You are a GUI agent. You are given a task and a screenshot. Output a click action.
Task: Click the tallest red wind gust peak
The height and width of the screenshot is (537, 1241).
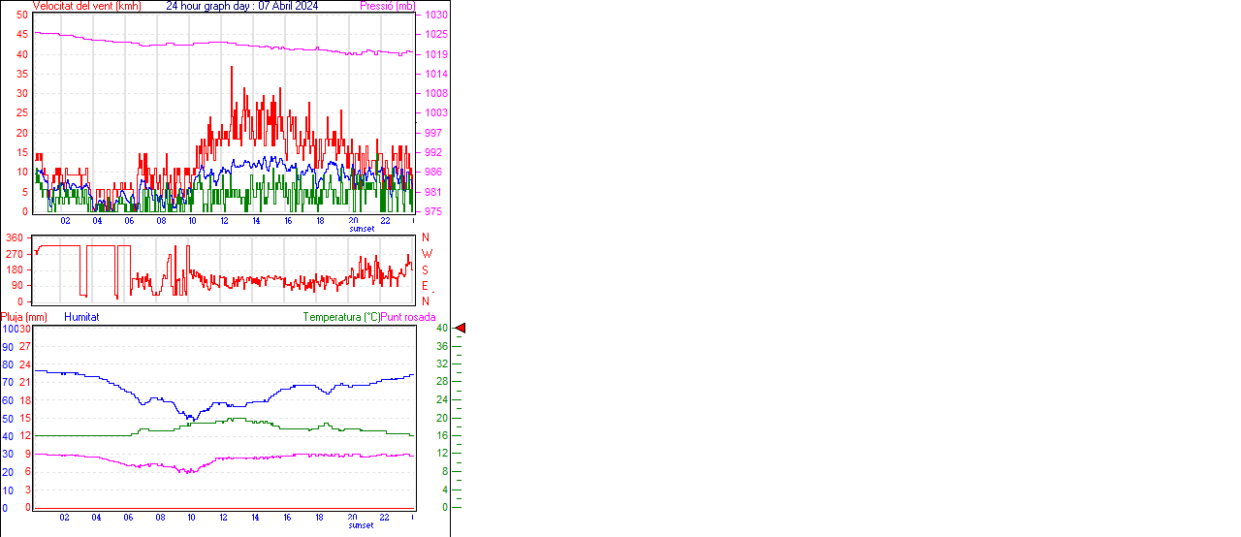[232, 68]
